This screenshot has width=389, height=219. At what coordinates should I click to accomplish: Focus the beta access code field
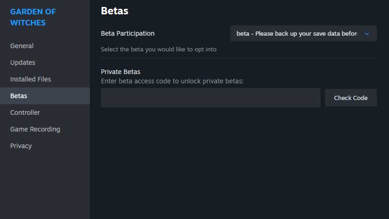point(210,98)
